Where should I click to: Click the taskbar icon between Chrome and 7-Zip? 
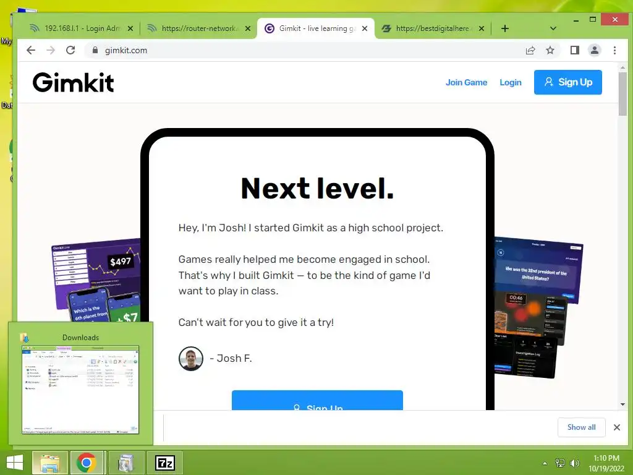pyautogui.click(x=126, y=463)
